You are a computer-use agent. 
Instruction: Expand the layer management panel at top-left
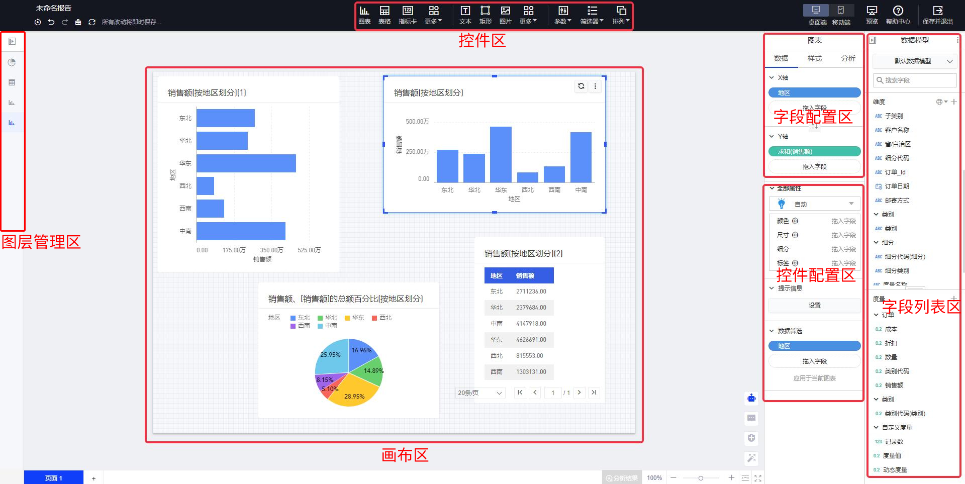(12, 41)
